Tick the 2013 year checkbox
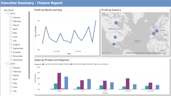The image size is (171, 96). pos(8,13)
